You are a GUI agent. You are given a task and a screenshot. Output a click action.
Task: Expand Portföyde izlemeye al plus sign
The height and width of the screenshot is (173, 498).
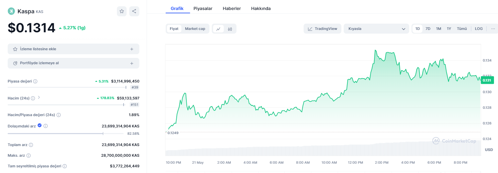(x=132, y=63)
